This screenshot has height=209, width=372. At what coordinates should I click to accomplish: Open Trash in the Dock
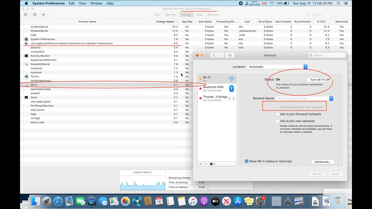coord(338,201)
